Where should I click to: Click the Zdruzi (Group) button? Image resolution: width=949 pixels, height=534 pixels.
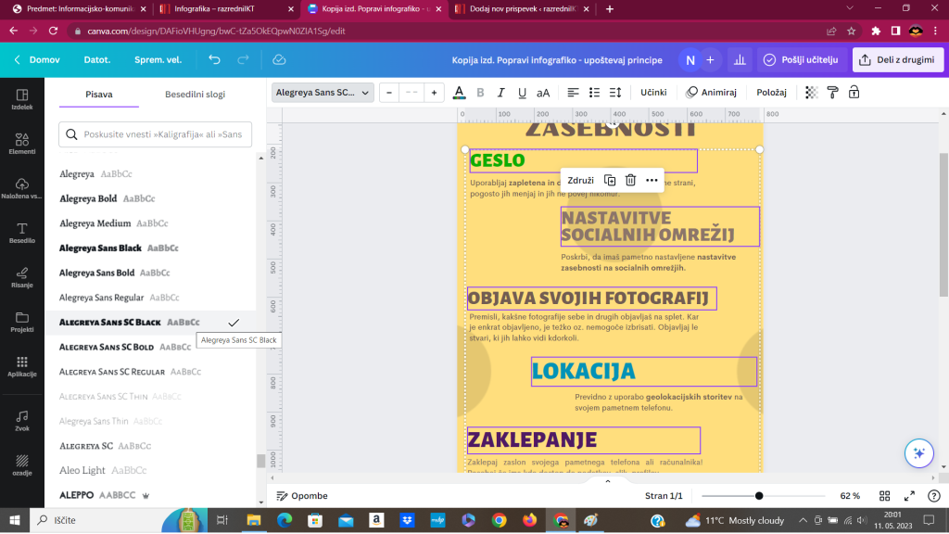pyautogui.click(x=580, y=181)
